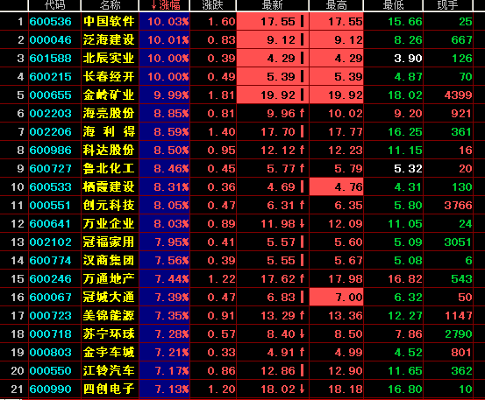Screen dimensions: 485x400
Task: Click the low price 16.82
Action: coord(405,278)
